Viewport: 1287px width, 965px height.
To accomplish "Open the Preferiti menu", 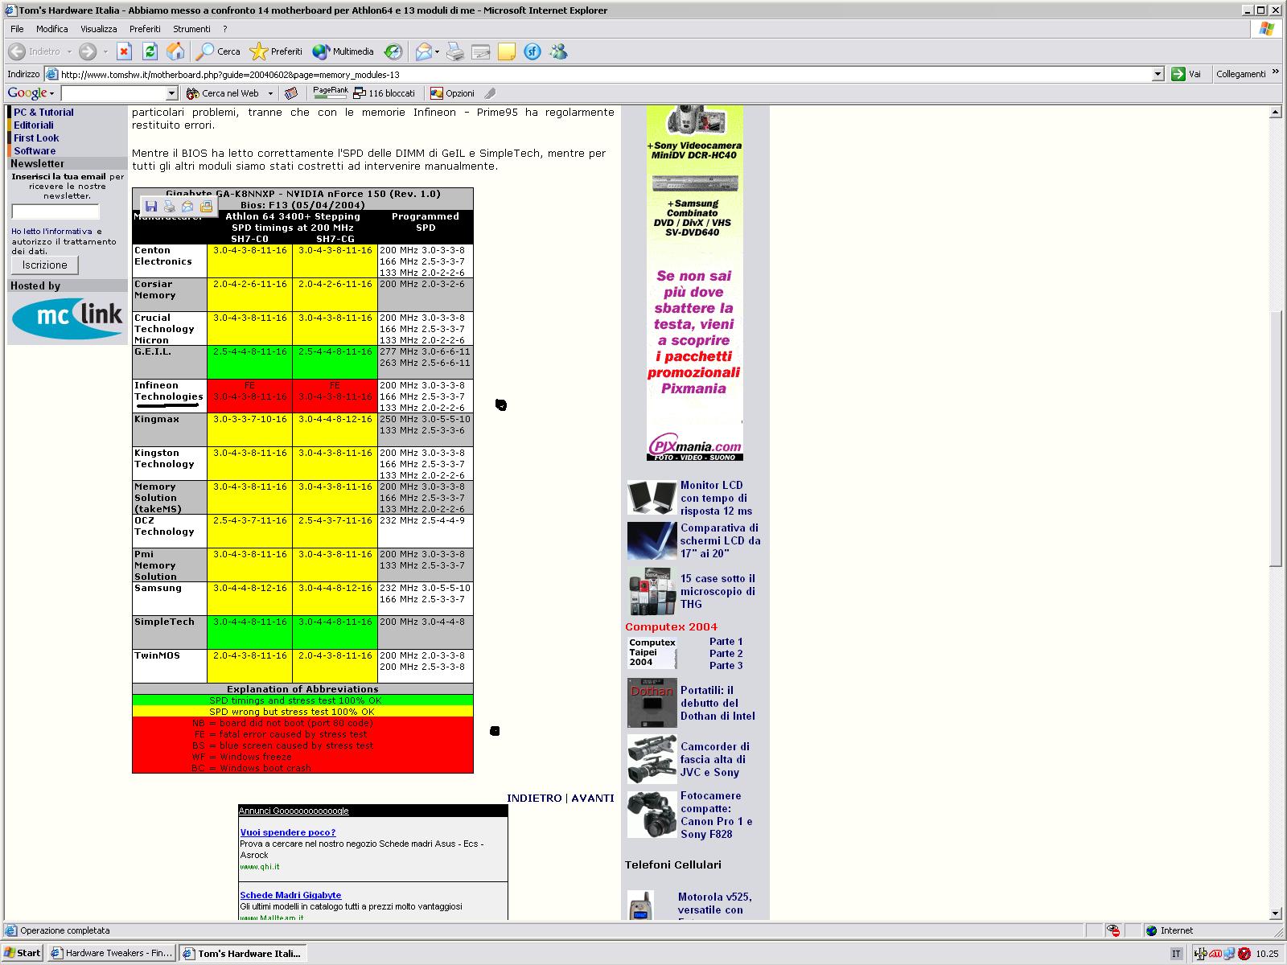I will click(145, 29).
